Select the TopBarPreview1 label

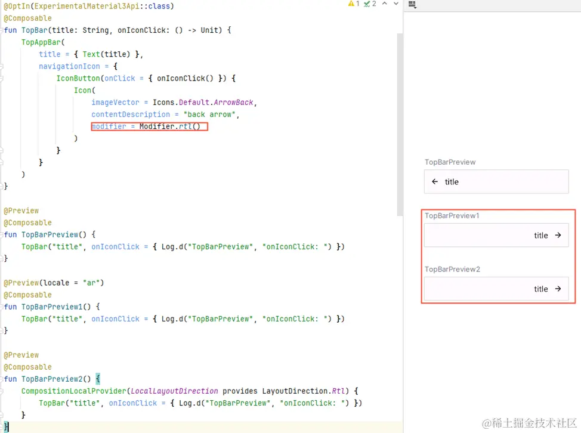[x=452, y=215]
